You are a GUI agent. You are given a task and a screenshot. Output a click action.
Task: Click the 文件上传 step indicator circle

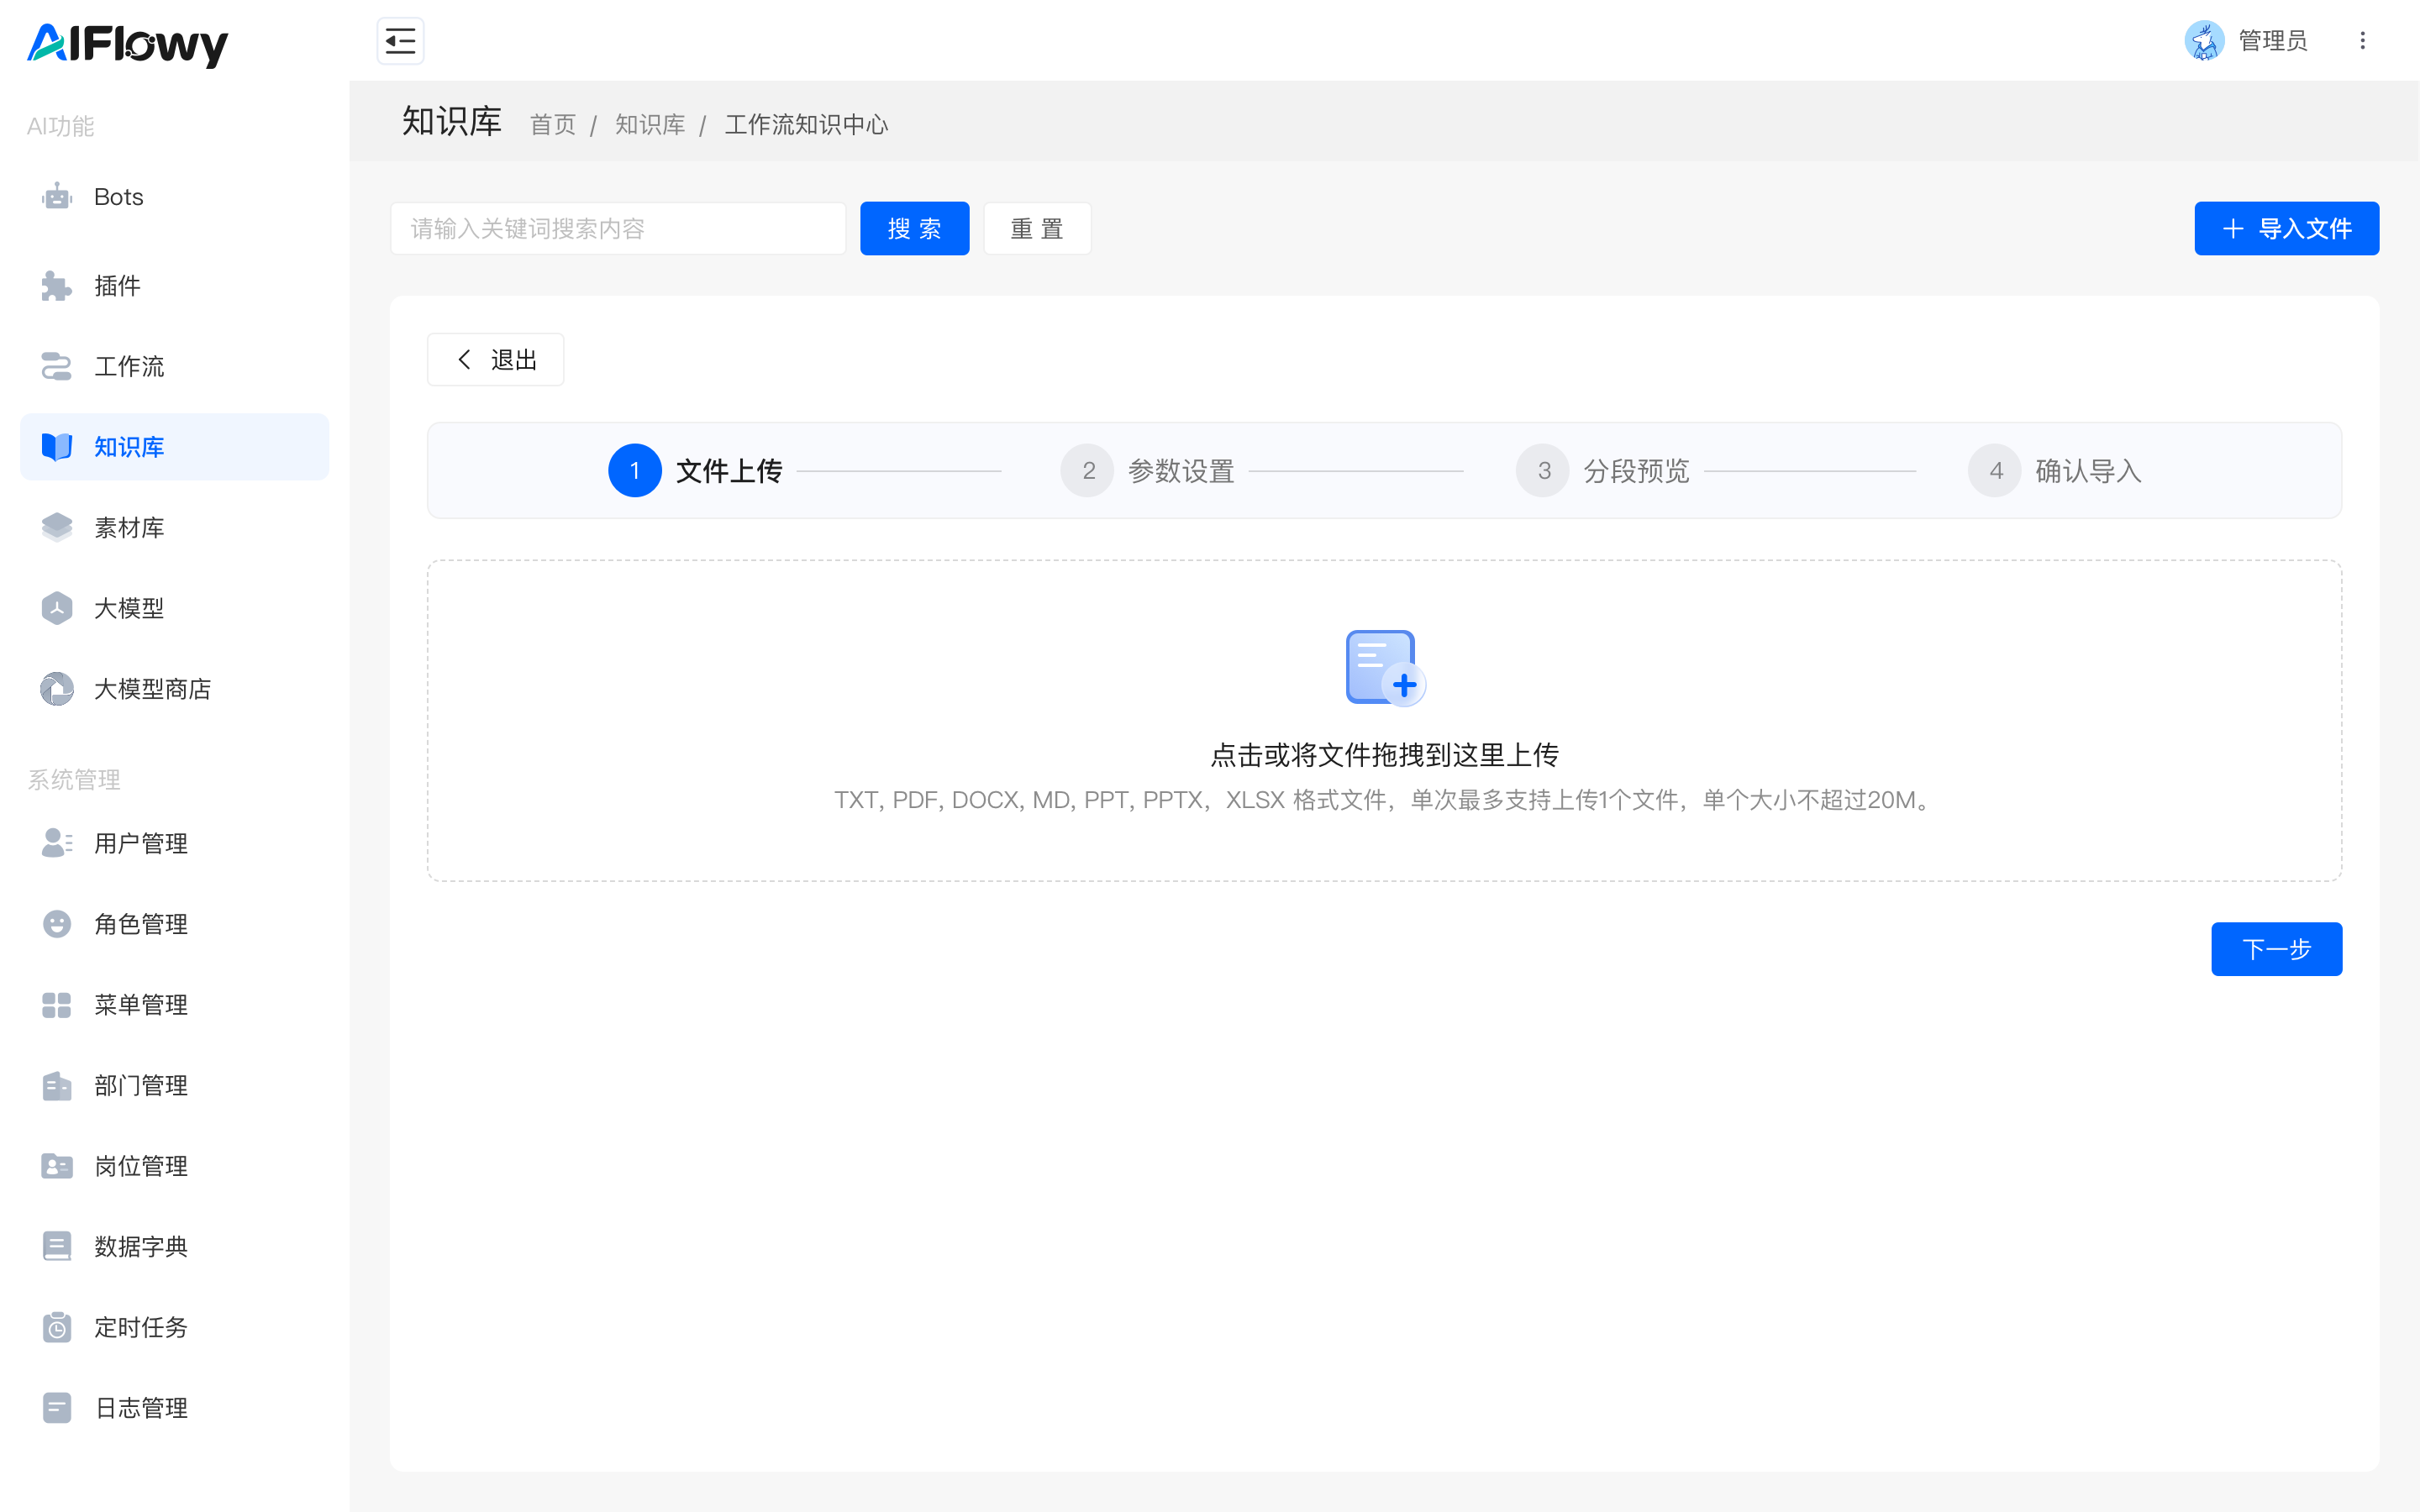tap(634, 470)
